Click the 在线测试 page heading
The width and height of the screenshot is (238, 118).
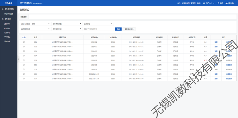24,10
